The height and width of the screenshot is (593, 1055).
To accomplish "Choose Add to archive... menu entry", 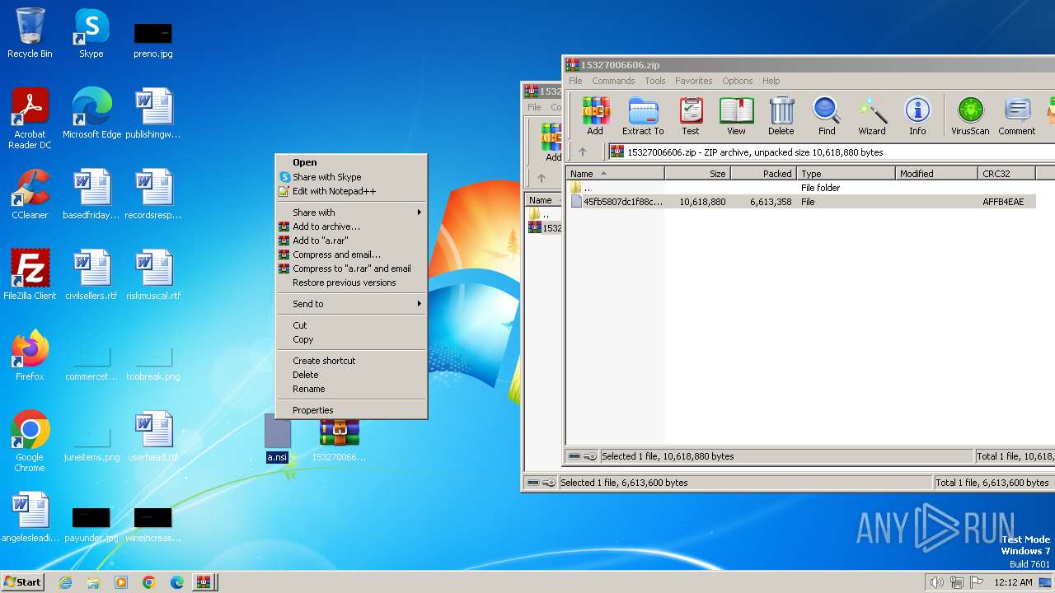I will (x=352, y=226).
